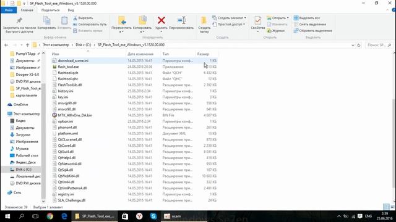Select 'Disk c (C:)' in navigation pane
Image resolution: width=396 pixels, height=222 pixels.
pyautogui.click(x=24, y=170)
